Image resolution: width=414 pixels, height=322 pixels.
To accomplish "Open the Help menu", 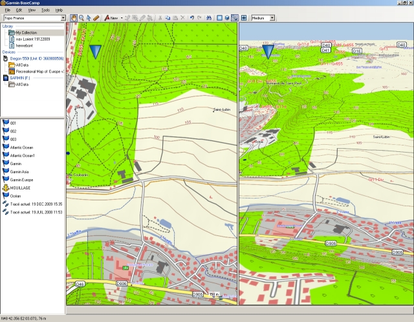I will coord(59,10).
